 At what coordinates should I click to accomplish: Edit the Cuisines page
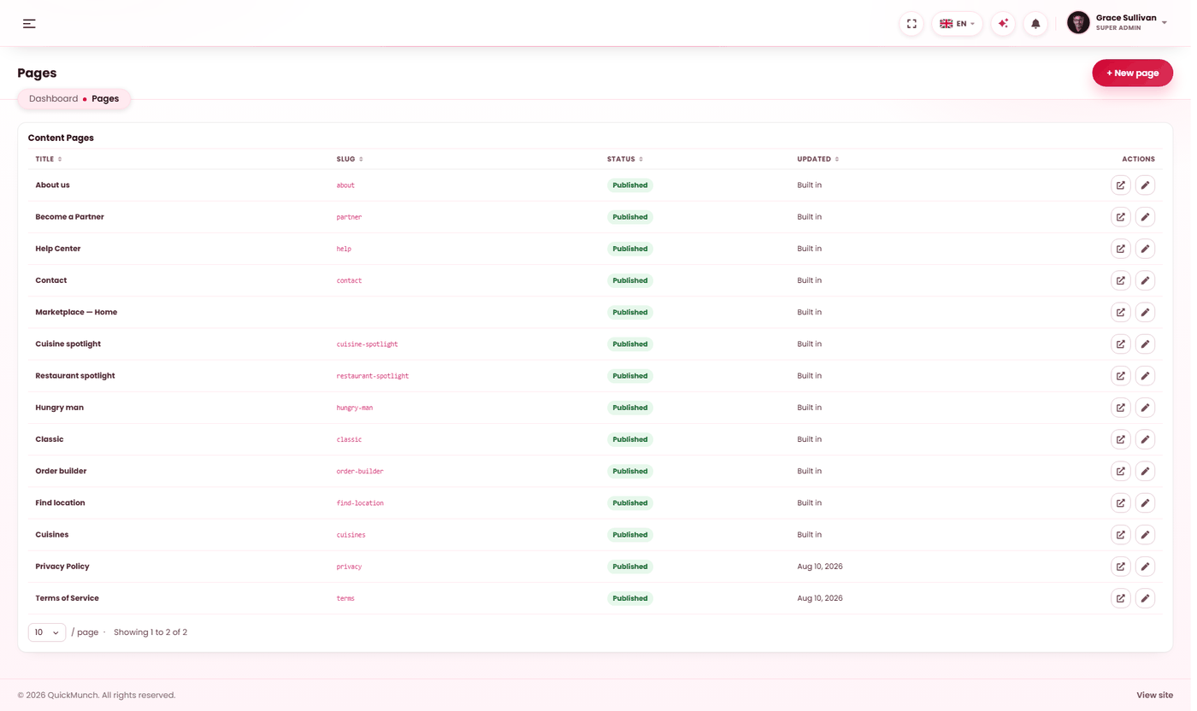(1145, 535)
